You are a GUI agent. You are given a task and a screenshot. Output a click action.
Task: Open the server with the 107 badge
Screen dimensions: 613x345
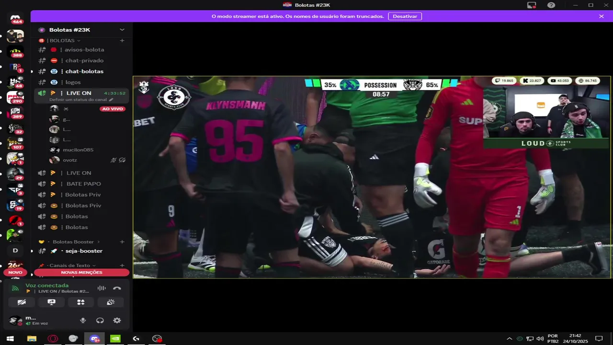coord(15,144)
